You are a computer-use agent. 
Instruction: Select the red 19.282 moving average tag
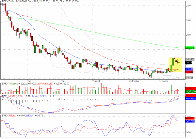(189, 72)
